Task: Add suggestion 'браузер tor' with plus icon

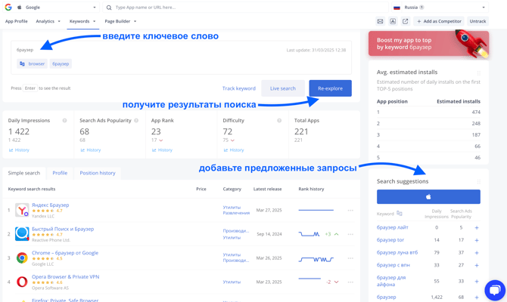Action: pos(476,240)
